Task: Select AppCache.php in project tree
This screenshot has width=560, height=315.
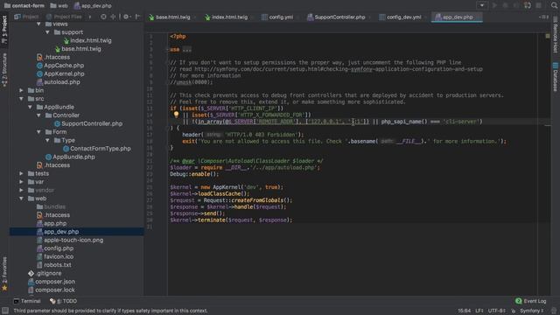Action: (64, 66)
